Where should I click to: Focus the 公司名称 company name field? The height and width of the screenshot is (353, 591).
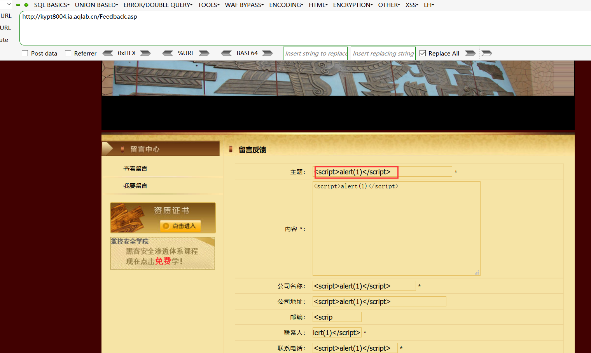tap(364, 286)
